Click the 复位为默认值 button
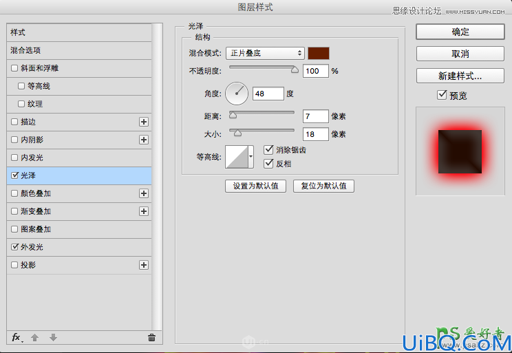512x353 pixels. point(323,186)
